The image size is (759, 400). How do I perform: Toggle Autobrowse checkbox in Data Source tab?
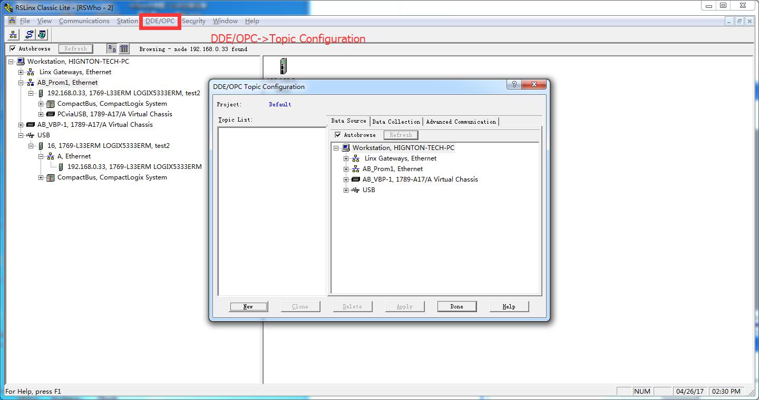(x=338, y=135)
